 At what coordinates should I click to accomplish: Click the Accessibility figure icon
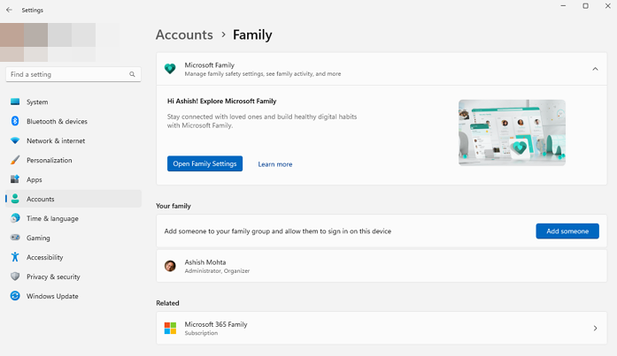pos(15,257)
